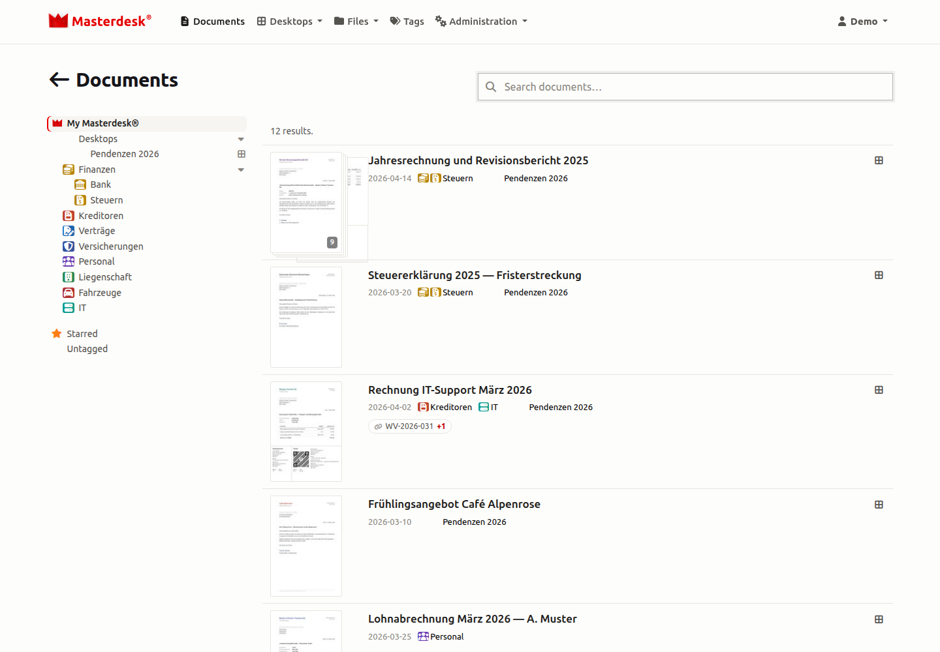Click desktop grid icon for Rechnung IT-Support März 2026

(879, 390)
